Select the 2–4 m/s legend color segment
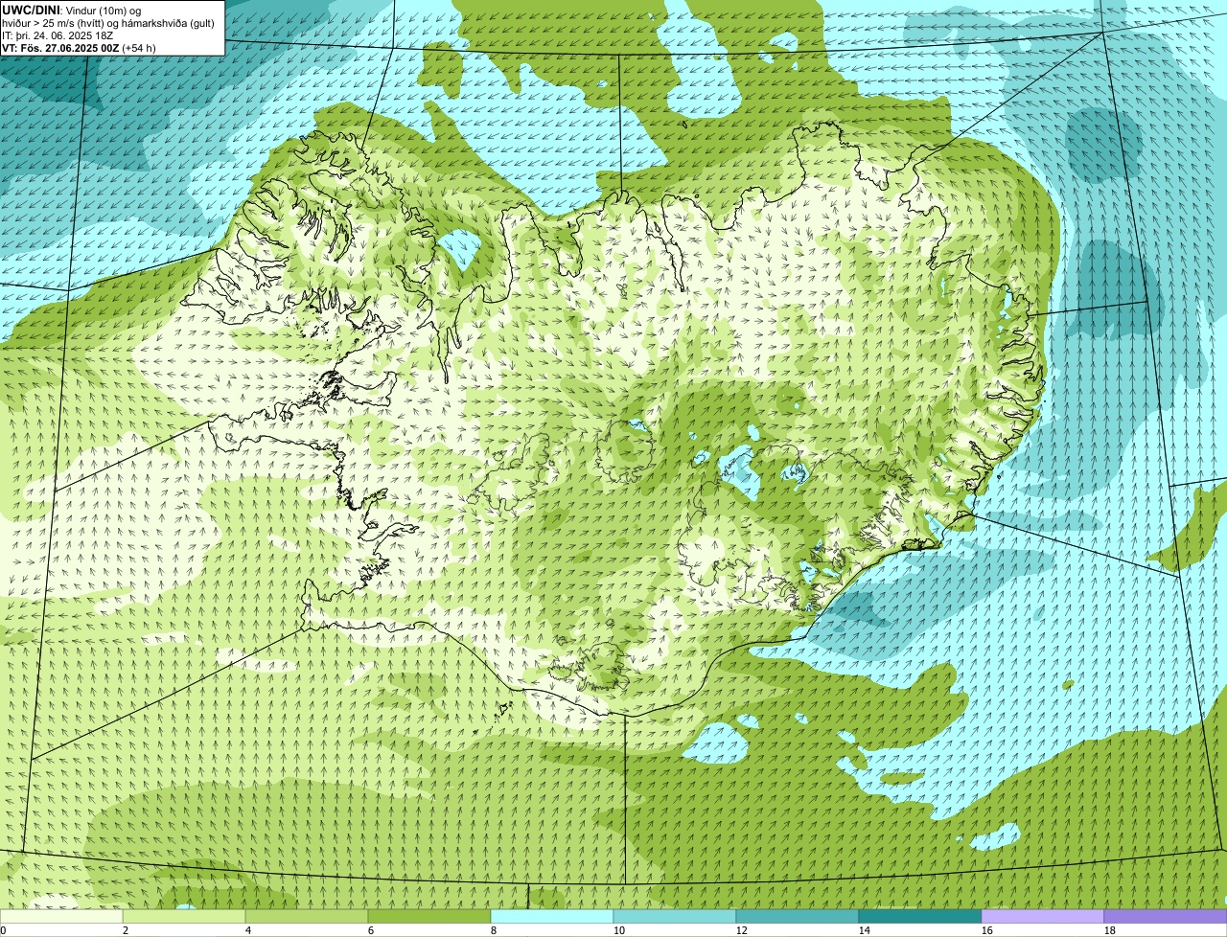Screen dimensions: 1227x937 (x=184, y=917)
